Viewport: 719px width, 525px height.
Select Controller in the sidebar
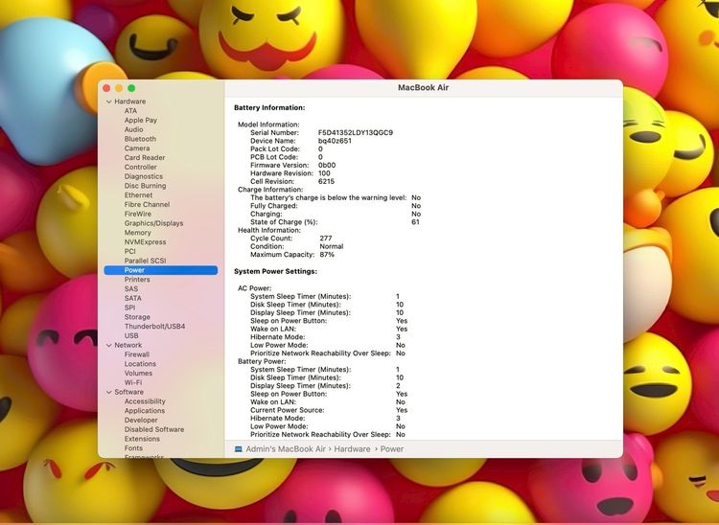pos(141,168)
